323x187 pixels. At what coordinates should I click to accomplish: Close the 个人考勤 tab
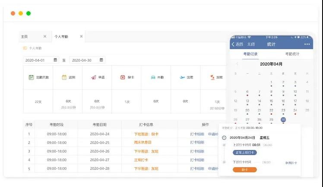81,36
